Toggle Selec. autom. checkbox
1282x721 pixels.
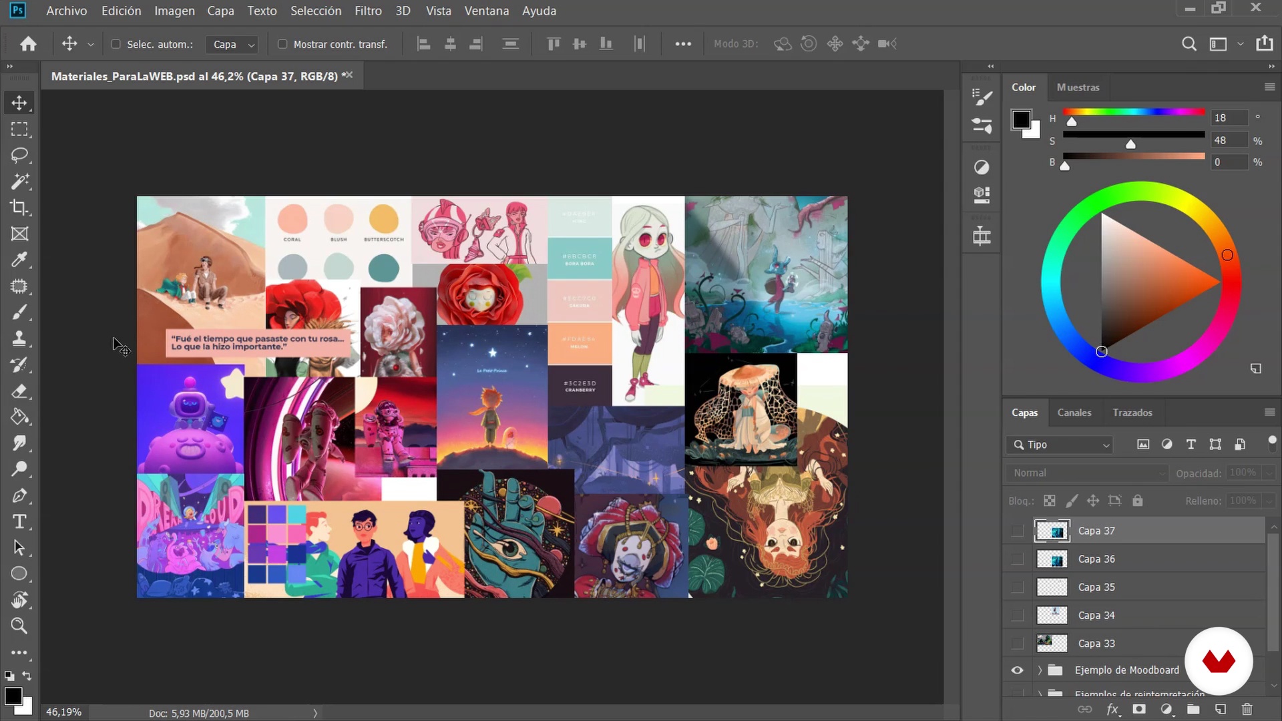click(116, 44)
